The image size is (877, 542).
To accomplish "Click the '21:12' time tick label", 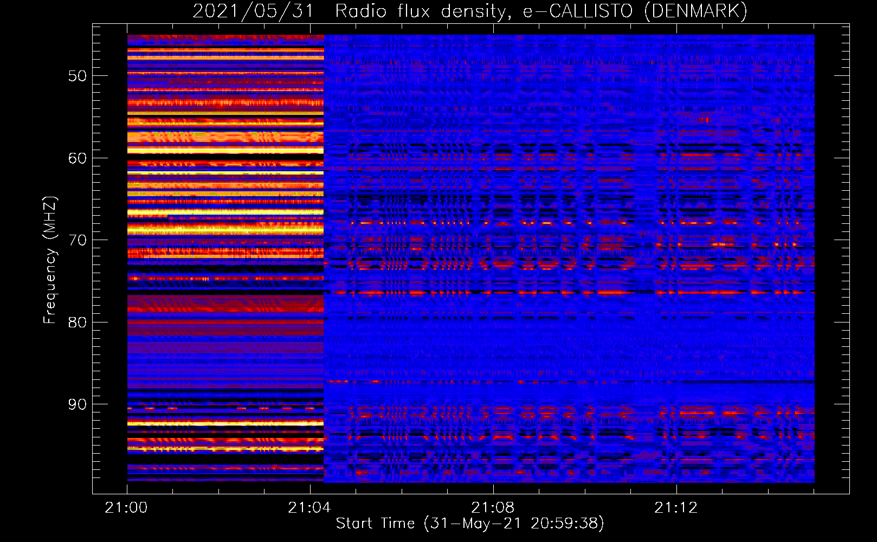I will point(676,507).
